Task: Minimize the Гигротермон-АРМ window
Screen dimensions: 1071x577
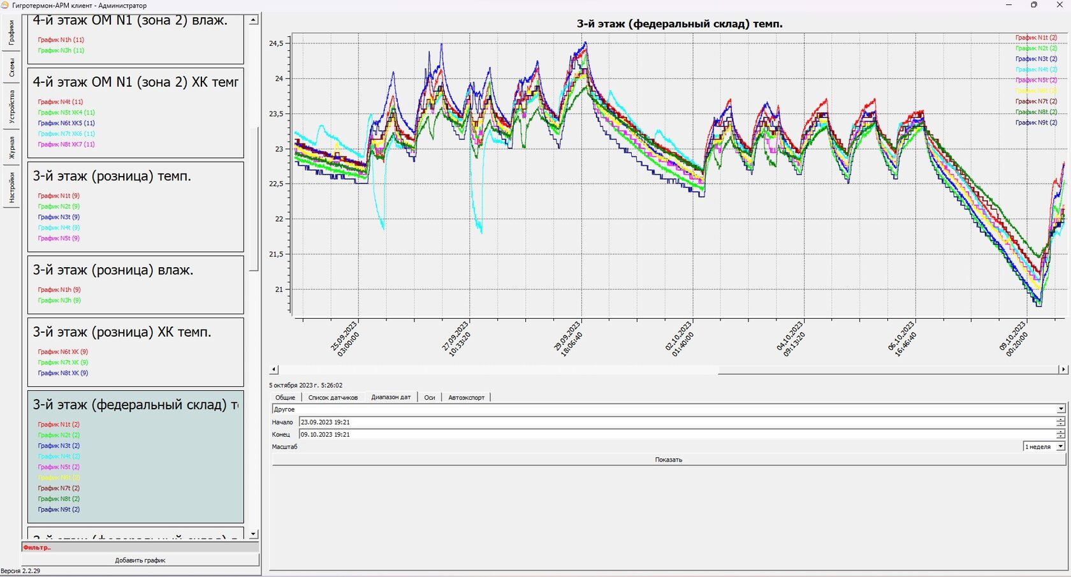Action: (x=1009, y=5)
